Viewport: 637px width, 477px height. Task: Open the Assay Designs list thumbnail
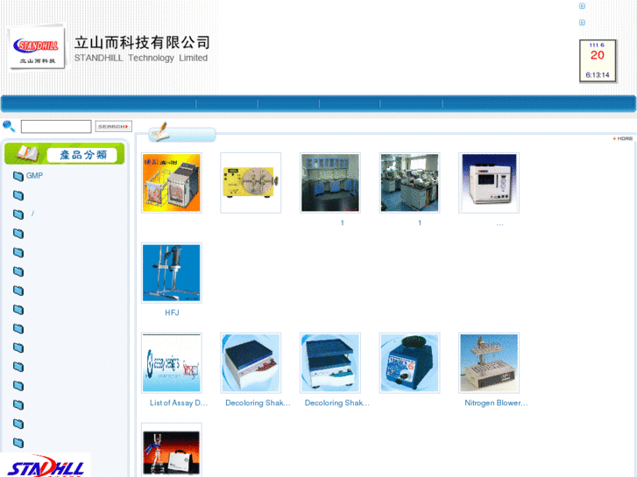pos(172,363)
